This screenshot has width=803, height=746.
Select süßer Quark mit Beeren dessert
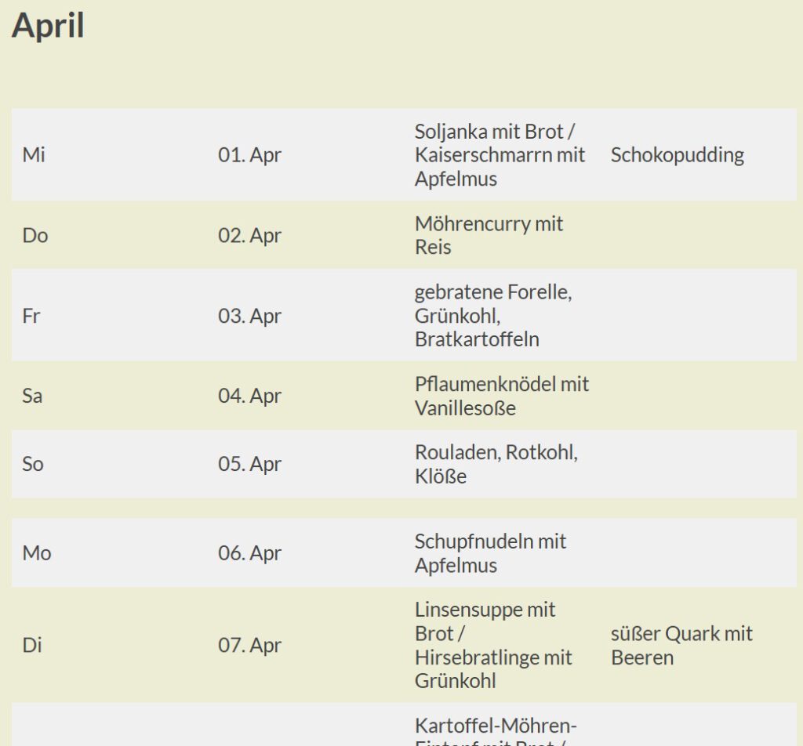[x=681, y=645]
